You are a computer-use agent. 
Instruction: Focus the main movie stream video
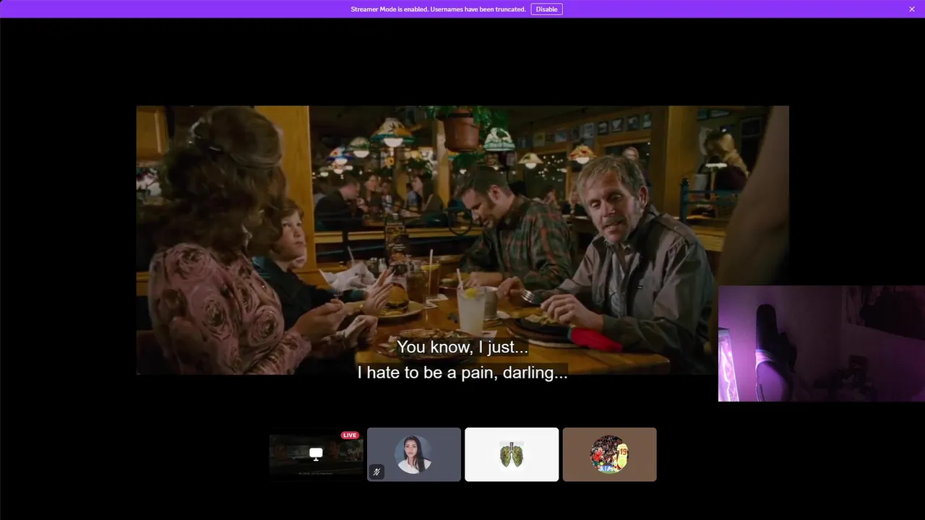(x=462, y=240)
